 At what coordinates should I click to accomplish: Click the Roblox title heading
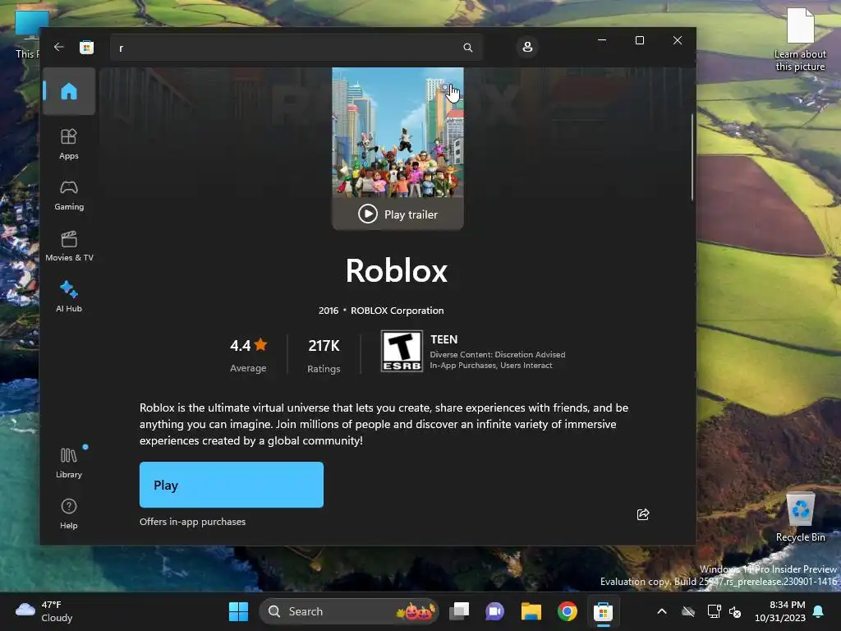[x=397, y=270]
